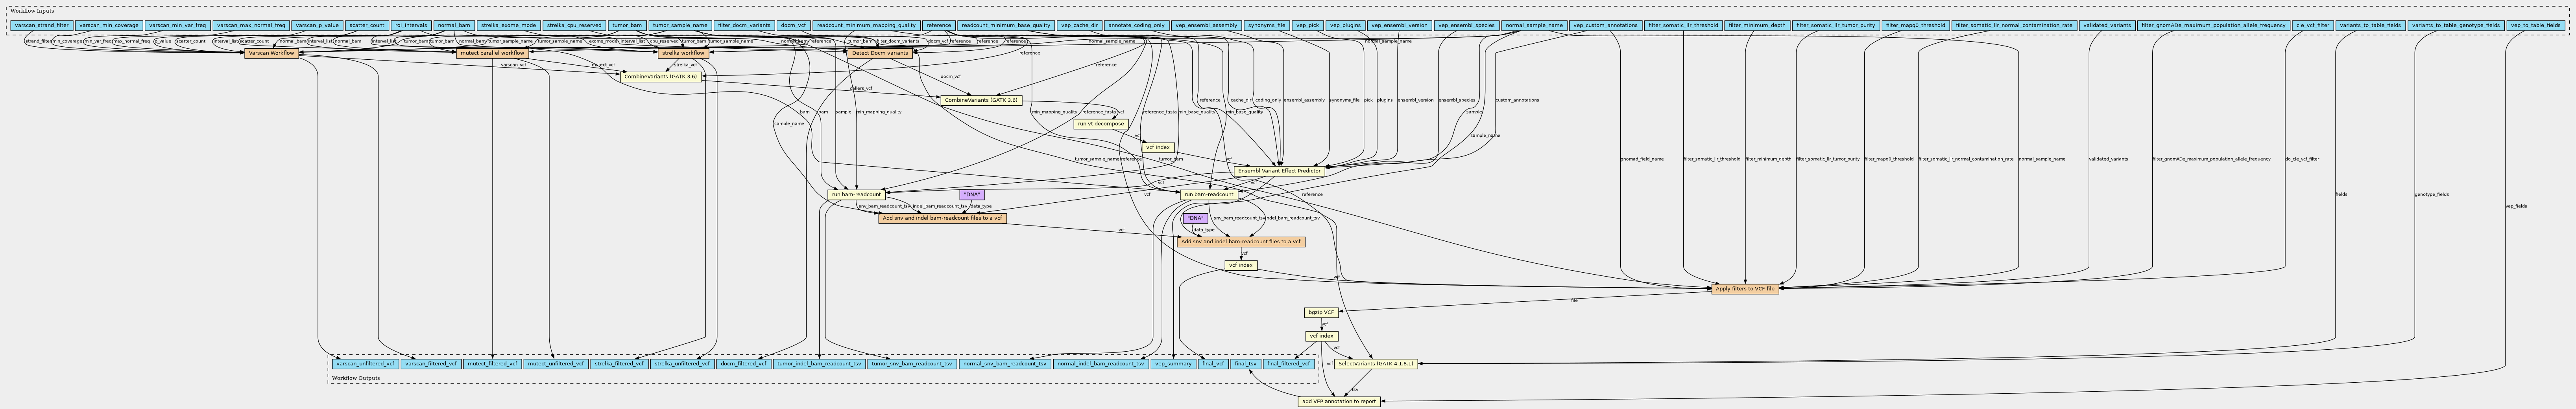
Task: Select the vep_summary output box
Action: coord(1172,364)
